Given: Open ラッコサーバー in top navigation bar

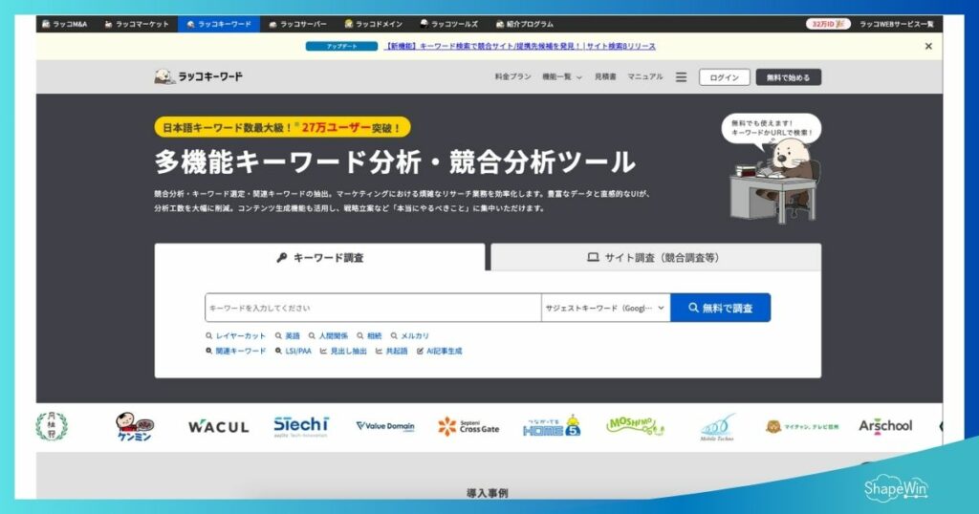Looking at the screenshot, I should click(299, 24).
